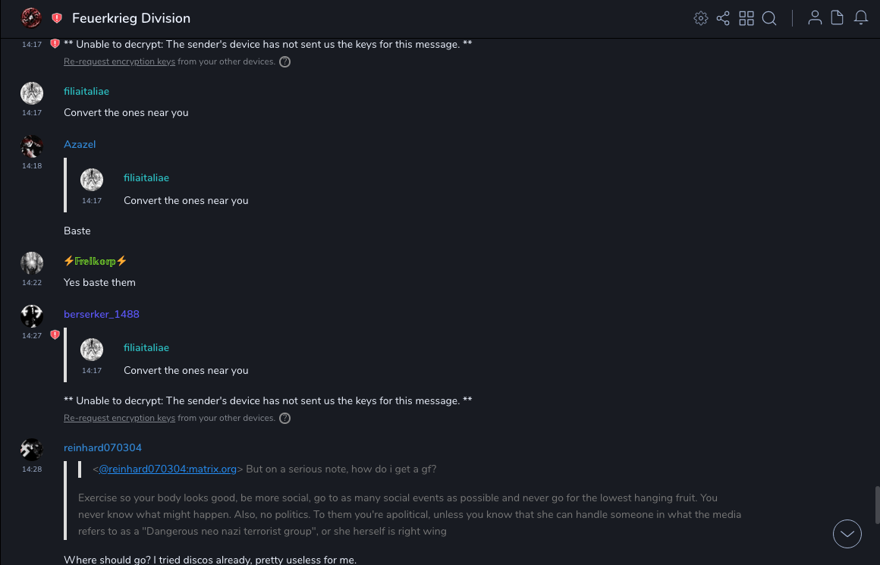Click the room avatar in the header
880x565 pixels.
coord(31,17)
